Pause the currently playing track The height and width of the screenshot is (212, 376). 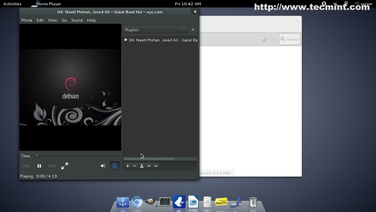39,166
